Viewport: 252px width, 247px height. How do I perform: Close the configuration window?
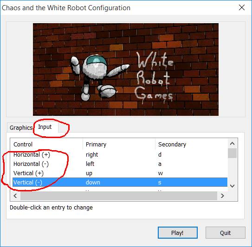point(242,7)
